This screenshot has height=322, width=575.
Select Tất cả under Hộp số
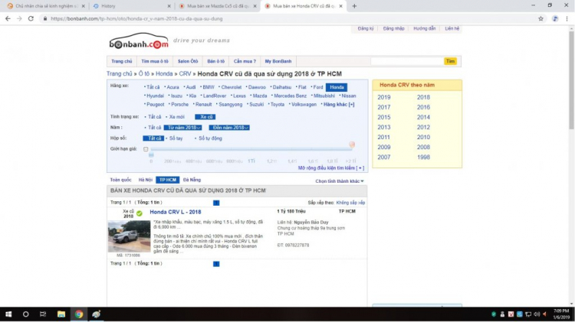click(x=153, y=138)
